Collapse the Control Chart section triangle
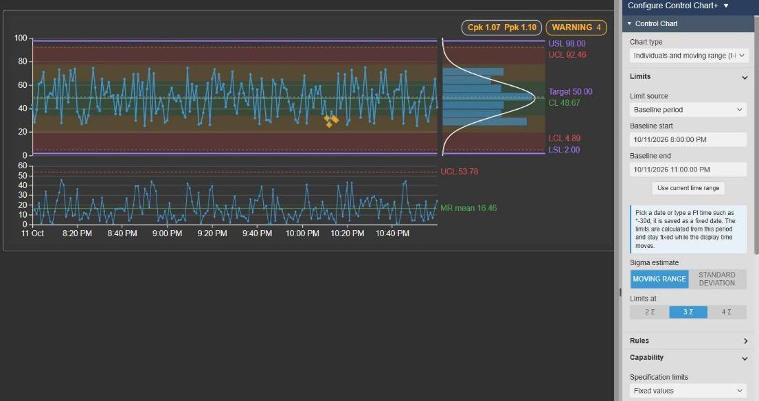 (629, 23)
